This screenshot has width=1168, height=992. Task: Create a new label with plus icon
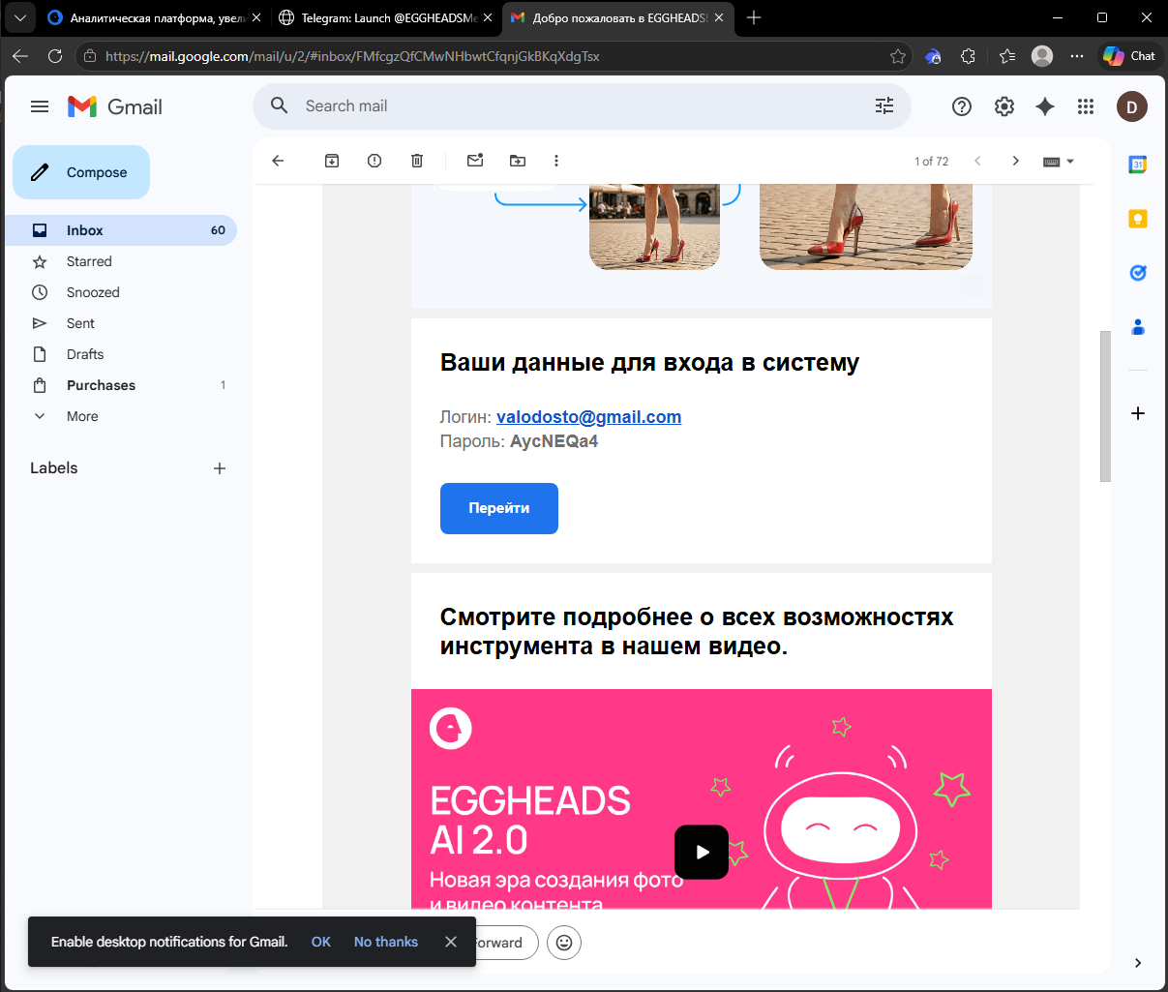[x=220, y=468]
